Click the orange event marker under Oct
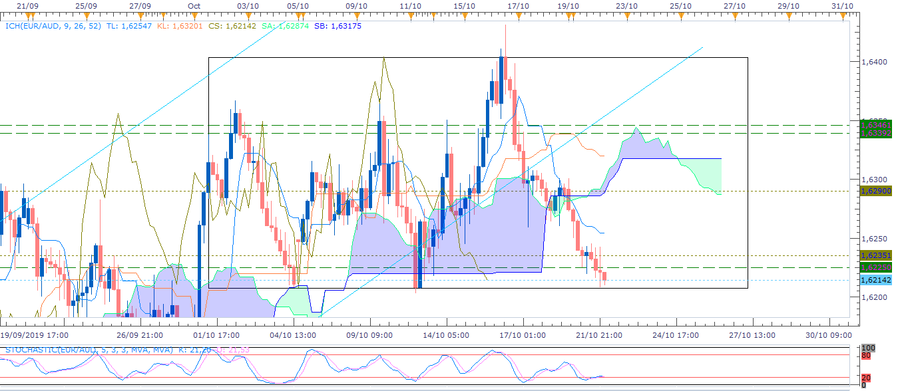The image size is (898, 391). pyautogui.click(x=194, y=17)
